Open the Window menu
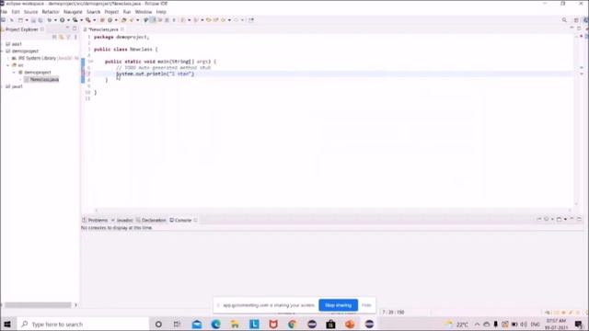The width and height of the screenshot is (589, 331). 144,12
